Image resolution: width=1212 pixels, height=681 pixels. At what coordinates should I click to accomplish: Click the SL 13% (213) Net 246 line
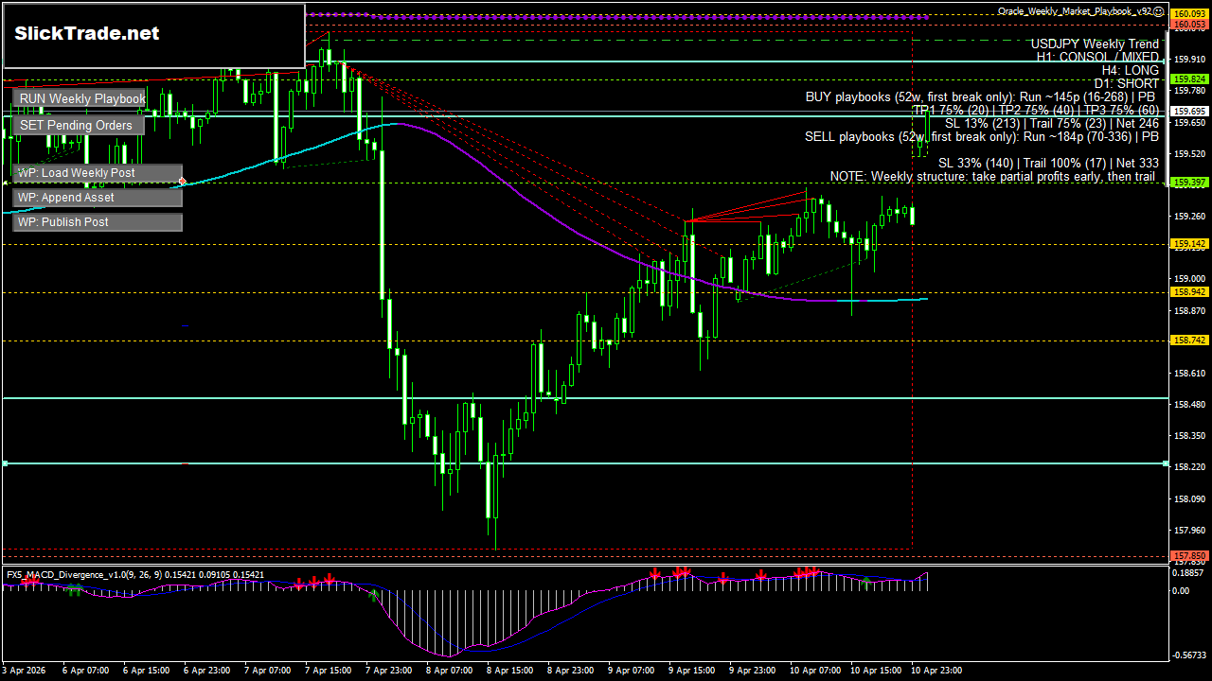point(1052,123)
